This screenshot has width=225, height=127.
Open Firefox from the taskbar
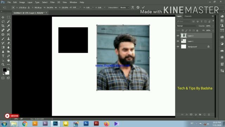coord(106,124)
